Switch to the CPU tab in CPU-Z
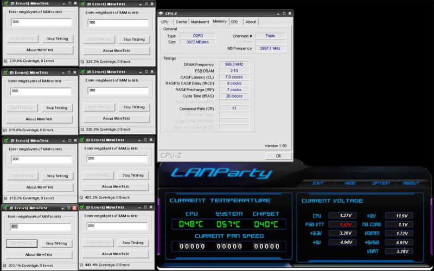 165,22
